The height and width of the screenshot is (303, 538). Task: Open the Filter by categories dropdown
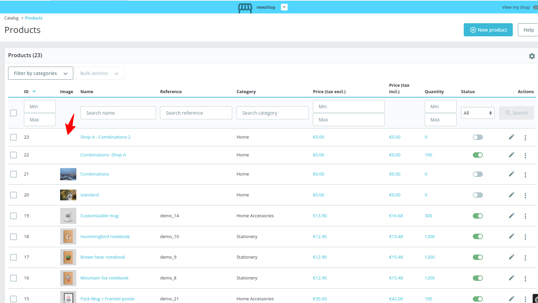click(40, 73)
